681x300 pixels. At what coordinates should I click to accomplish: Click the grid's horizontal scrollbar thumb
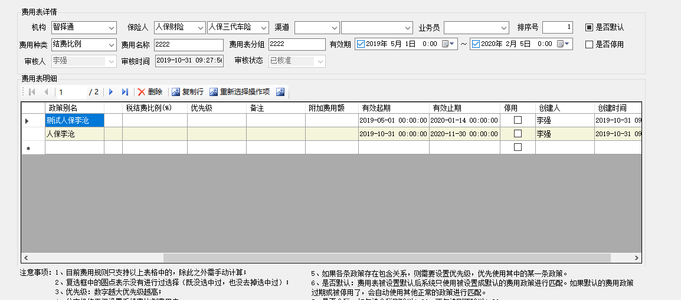coord(387,258)
